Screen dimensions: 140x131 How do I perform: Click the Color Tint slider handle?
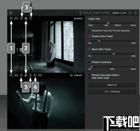point(108,23)
